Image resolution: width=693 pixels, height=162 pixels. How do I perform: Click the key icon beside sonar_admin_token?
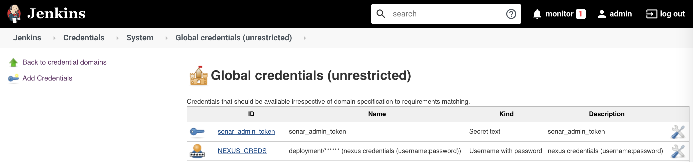tap(197, 132)
